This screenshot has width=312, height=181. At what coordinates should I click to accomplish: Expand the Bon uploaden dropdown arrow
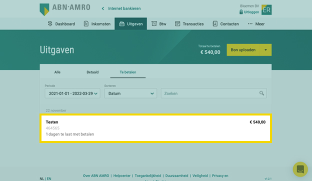click(265, 50)
